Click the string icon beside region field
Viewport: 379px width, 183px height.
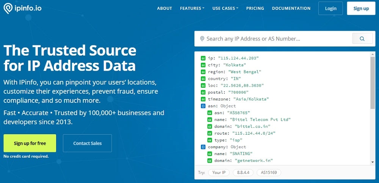(x=203, y=71)
